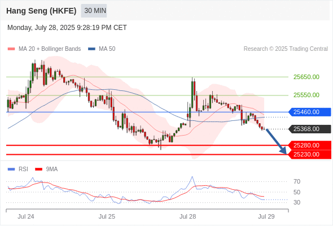Click the black 25368.00 current price tag
Screen dimensions: 333x226
(310, 129)
